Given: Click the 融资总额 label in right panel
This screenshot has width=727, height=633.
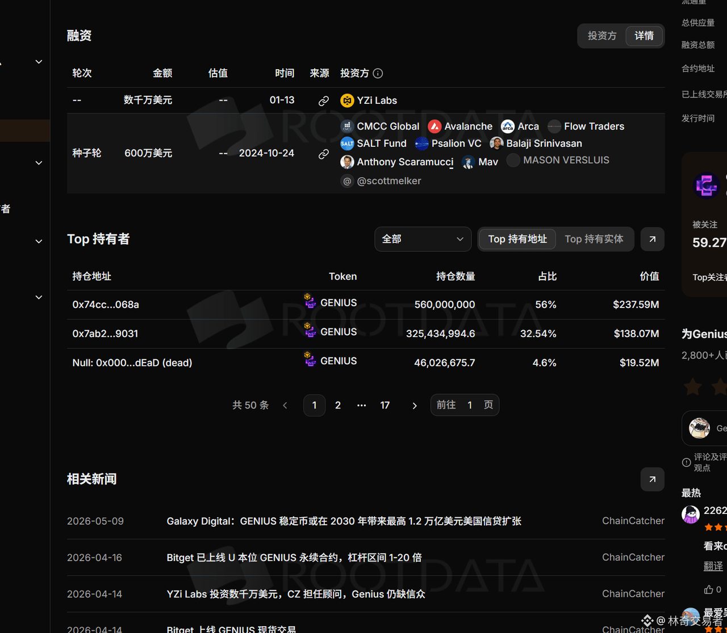Looking at the screenshot, I should (x=698, y=45).
